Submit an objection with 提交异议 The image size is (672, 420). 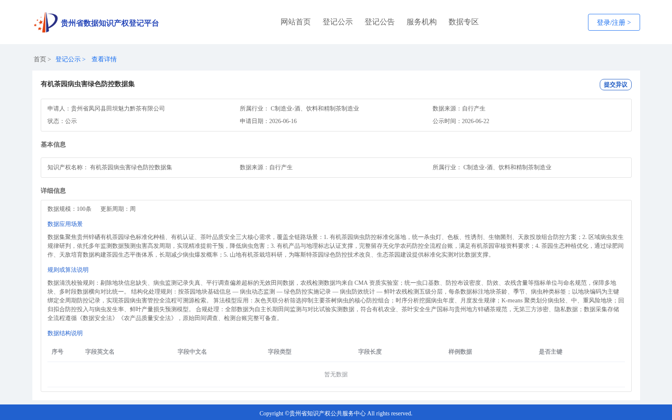[x=615, y=84]
